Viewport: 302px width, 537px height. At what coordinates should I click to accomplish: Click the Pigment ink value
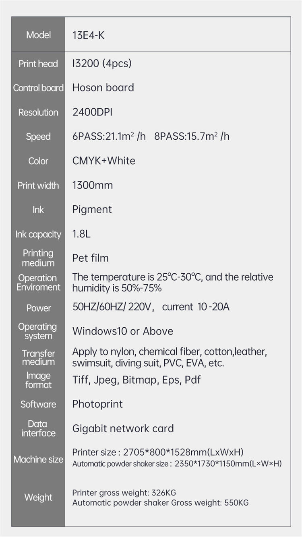(x=92, y=210)
